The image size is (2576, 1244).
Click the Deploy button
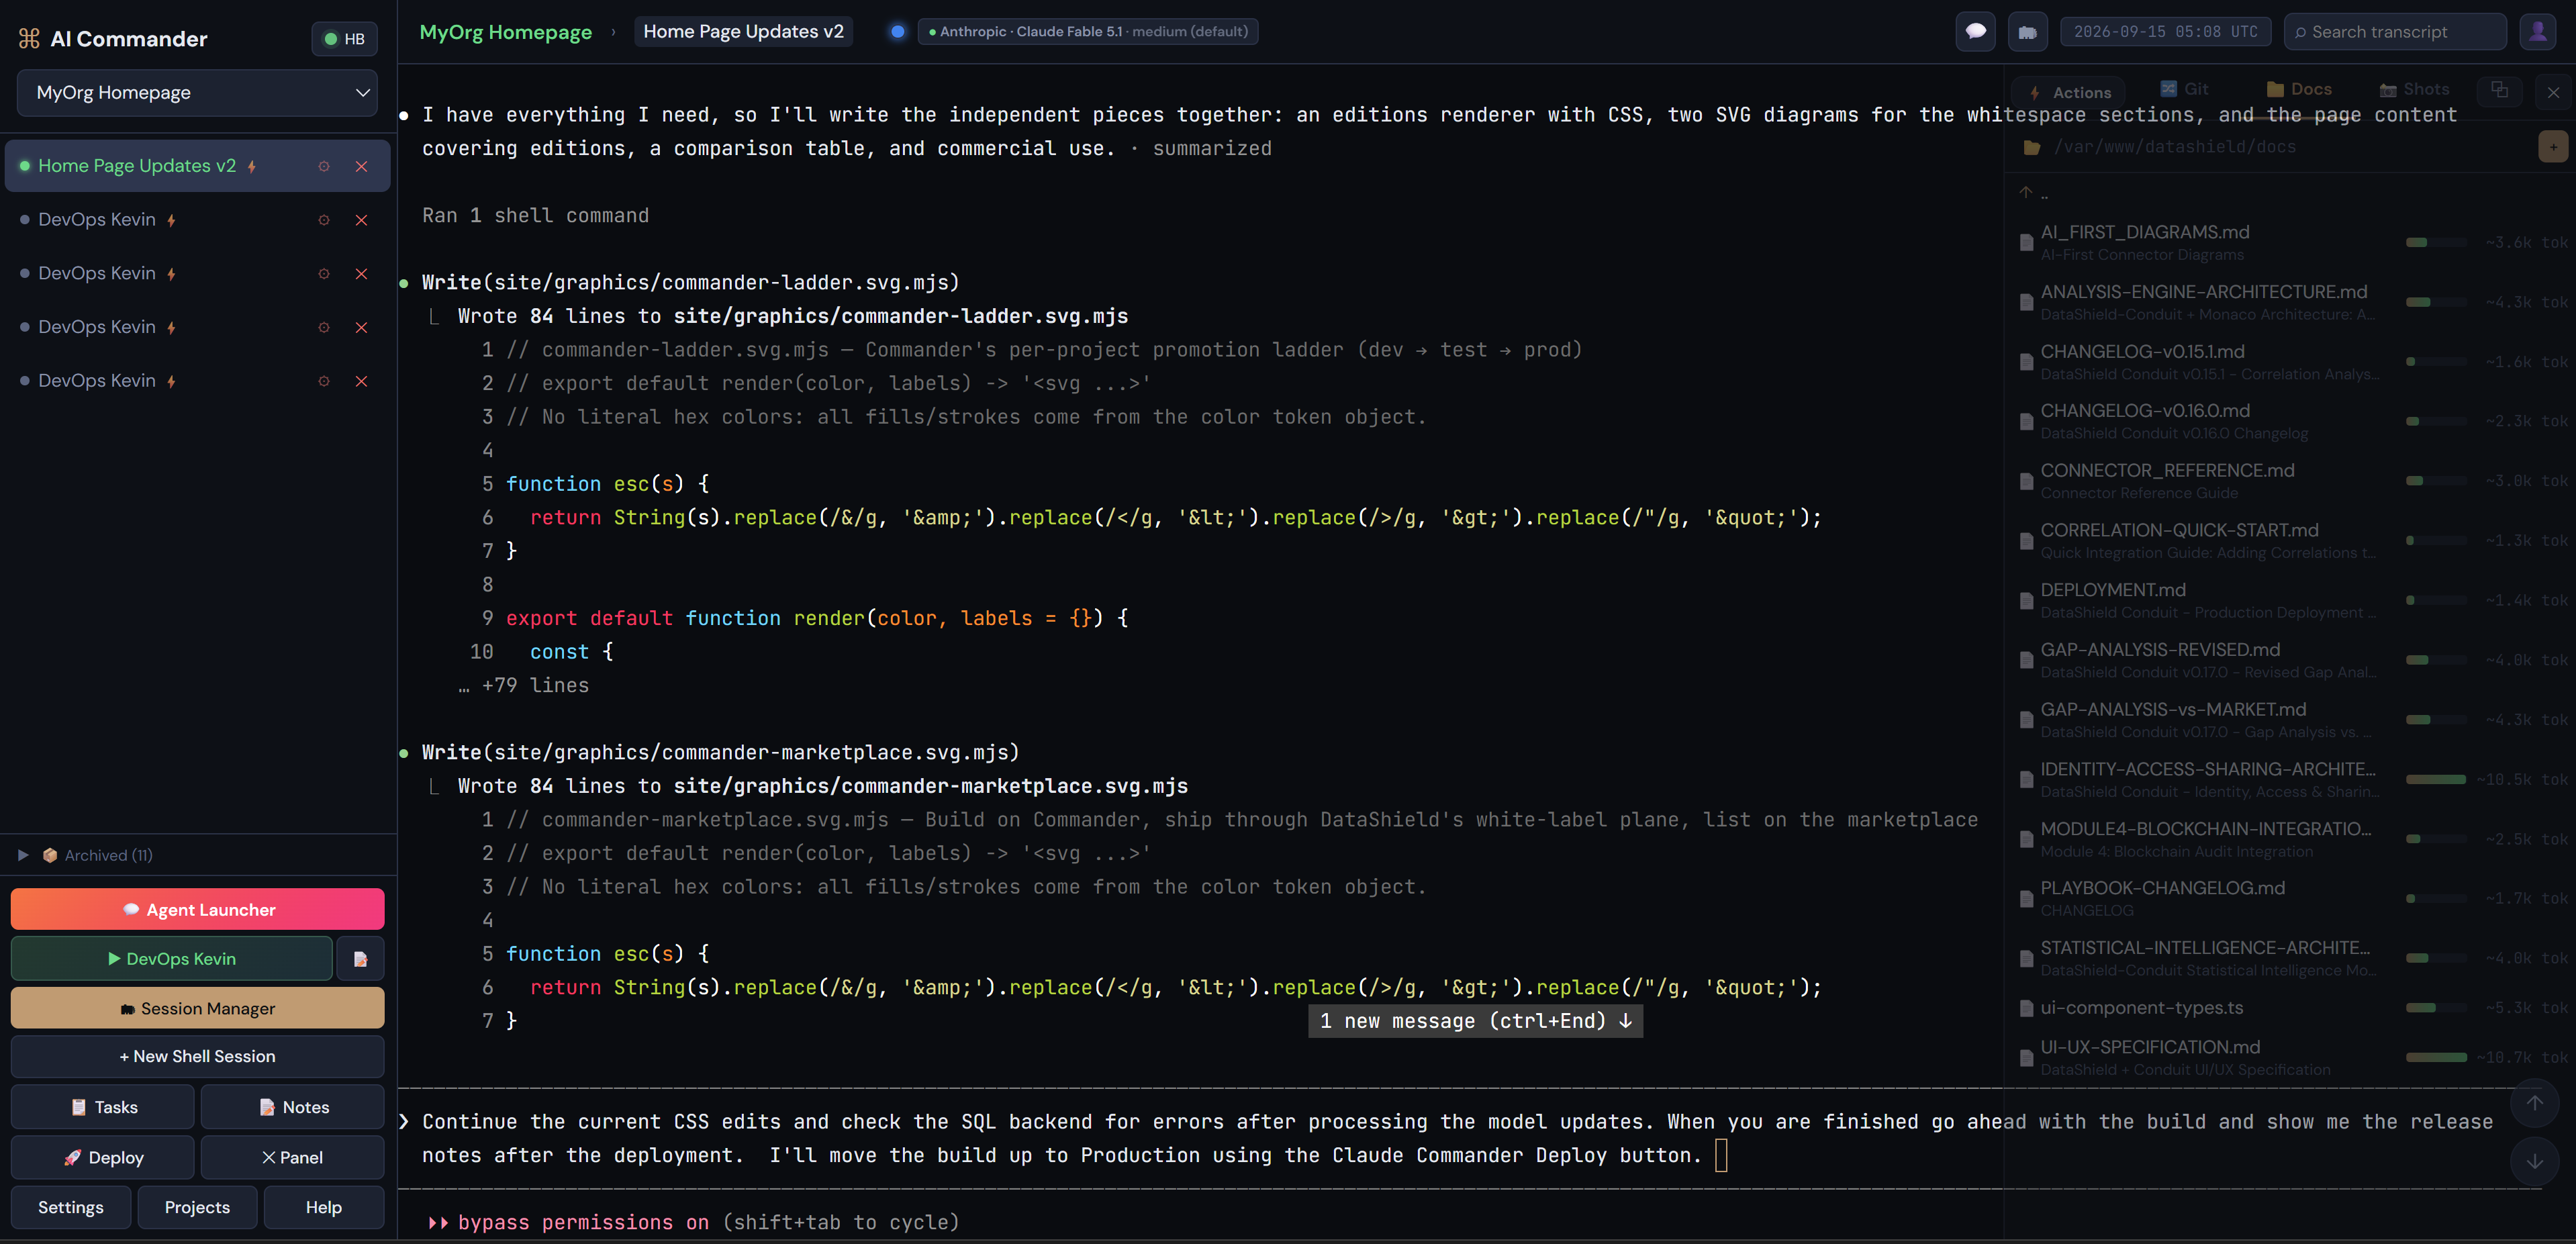point(103,1157)
